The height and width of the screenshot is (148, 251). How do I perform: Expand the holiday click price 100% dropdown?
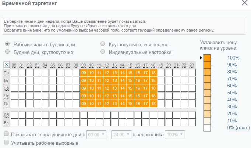pyautogui.click(x=175, y=134)
